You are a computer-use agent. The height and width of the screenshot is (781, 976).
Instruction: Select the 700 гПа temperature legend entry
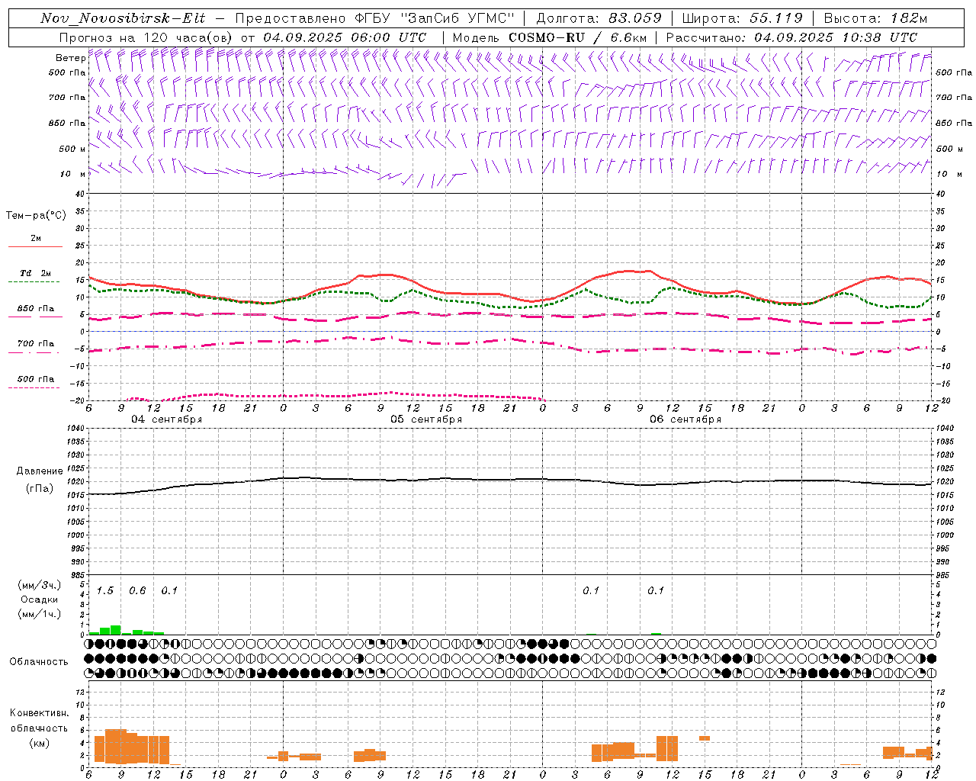pyautogui.click(x=36, y=344)
